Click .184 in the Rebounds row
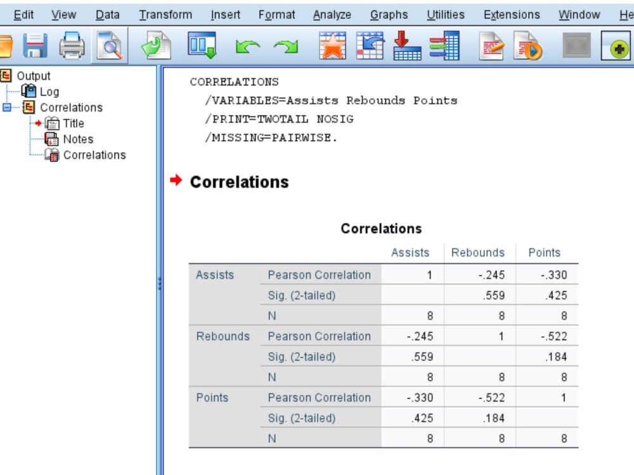This screenshot has width=634, height=475. (555, 357)
